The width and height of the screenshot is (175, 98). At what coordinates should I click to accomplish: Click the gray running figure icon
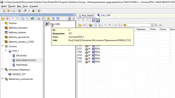click(29, 11)
